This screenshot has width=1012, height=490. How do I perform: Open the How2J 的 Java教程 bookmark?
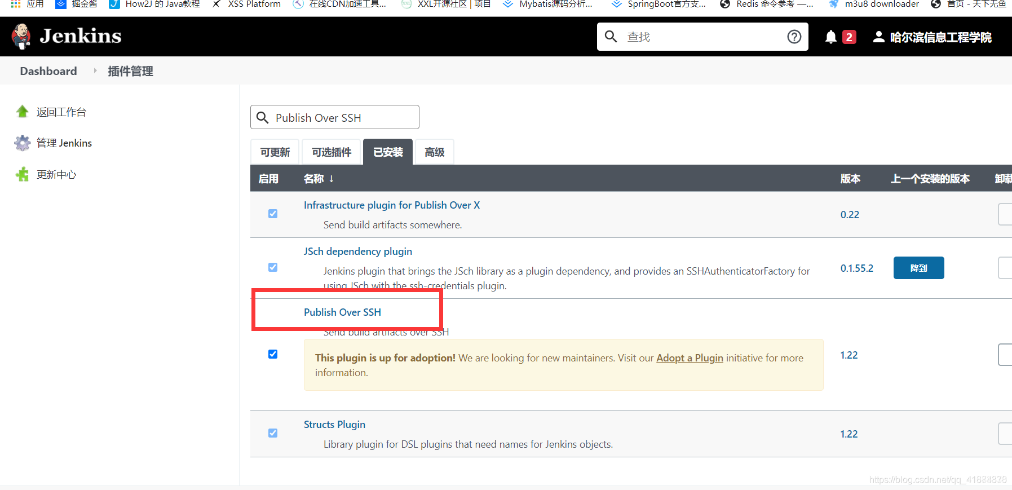click(x=155, y=4)
